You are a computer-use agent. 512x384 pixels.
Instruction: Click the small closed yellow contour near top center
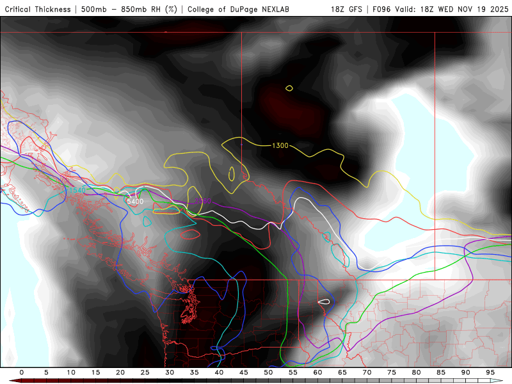(x=289, y=88)
